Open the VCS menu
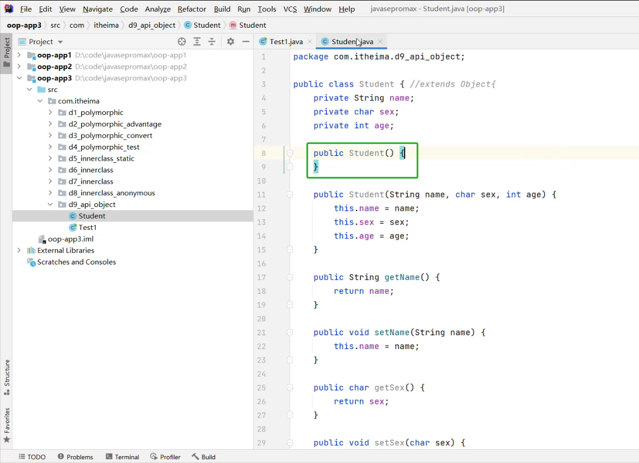This screenshot has height=463, width=639. (290, 9)
